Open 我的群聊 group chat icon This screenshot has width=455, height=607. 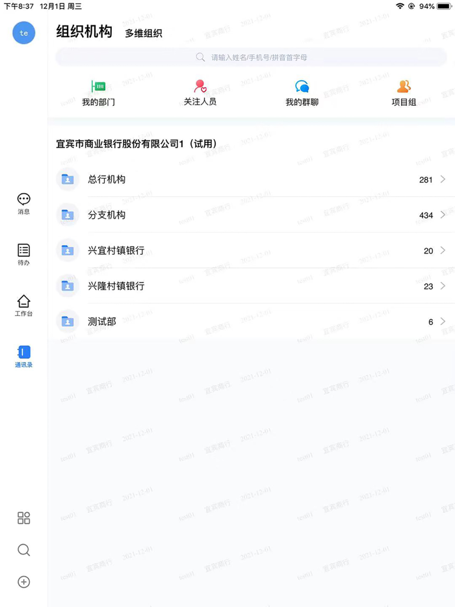click(x=302, y=86)
